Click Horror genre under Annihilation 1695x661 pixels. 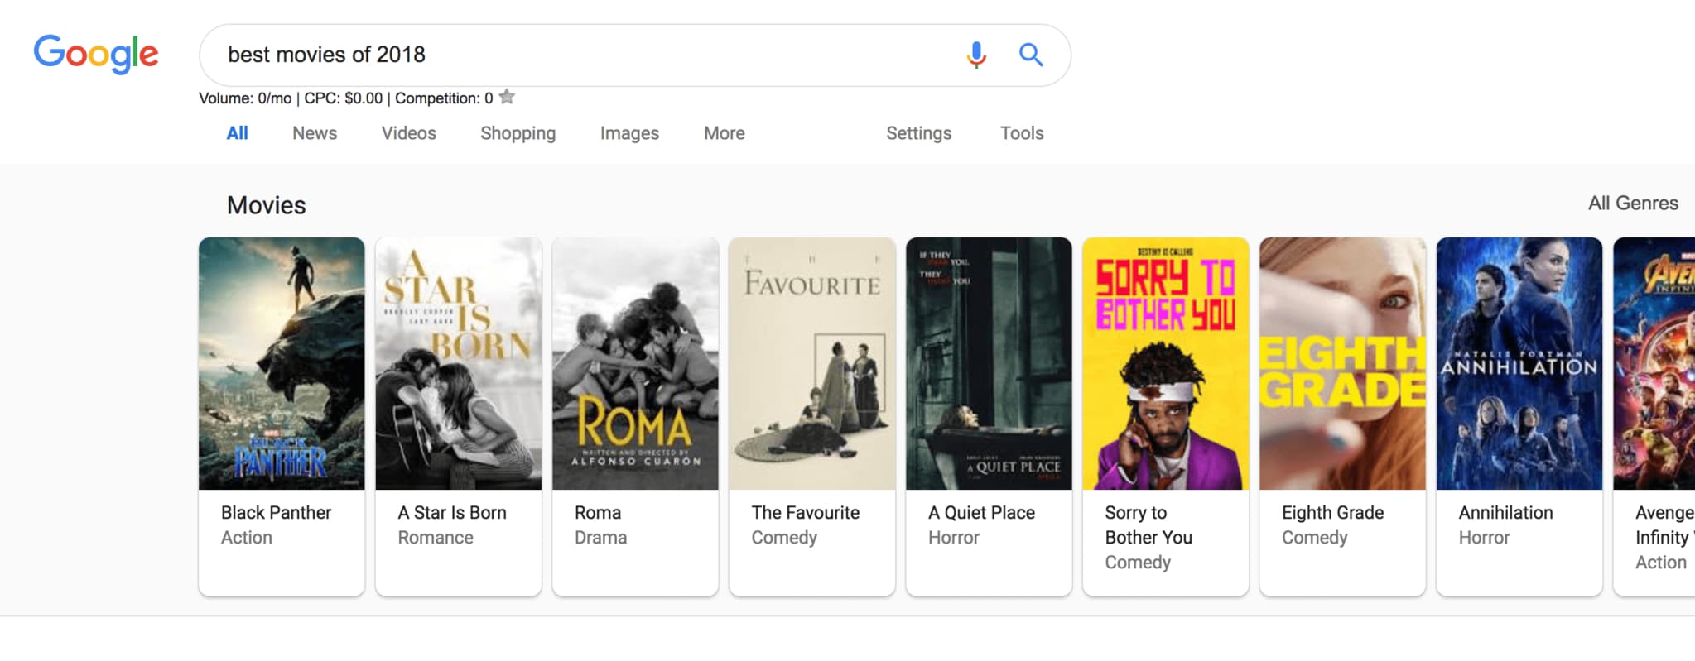pos(1484,537)
